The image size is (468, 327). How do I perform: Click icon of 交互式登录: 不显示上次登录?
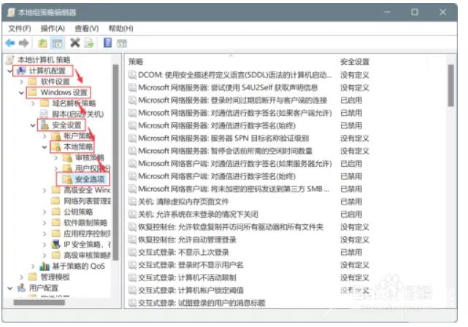coord(132,252)
